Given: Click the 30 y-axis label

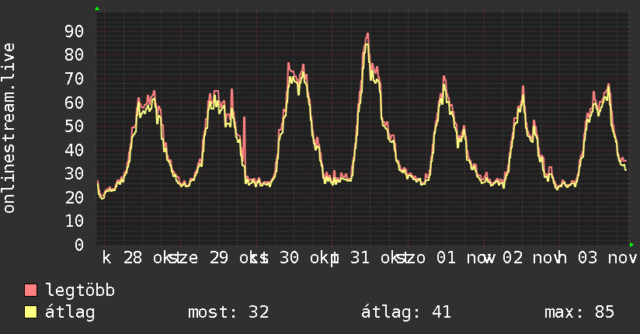Looking at the screenshot, I should pos(74,174).
